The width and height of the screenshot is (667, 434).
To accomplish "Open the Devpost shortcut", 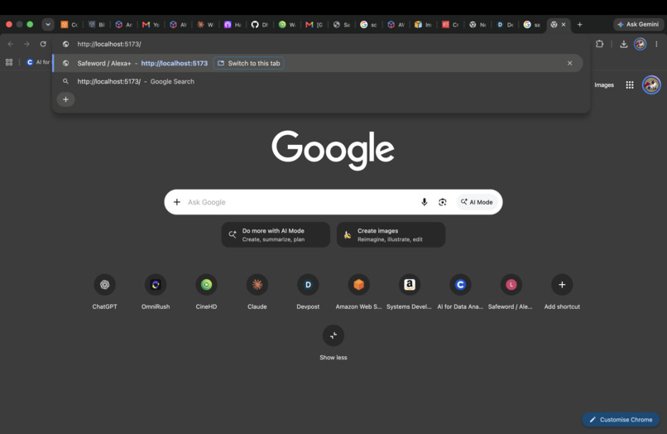I will pyautogui.click(x=308, y=292).
